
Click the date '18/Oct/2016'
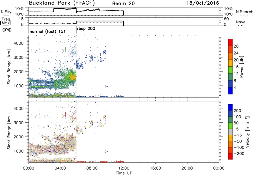coord(203,3)
